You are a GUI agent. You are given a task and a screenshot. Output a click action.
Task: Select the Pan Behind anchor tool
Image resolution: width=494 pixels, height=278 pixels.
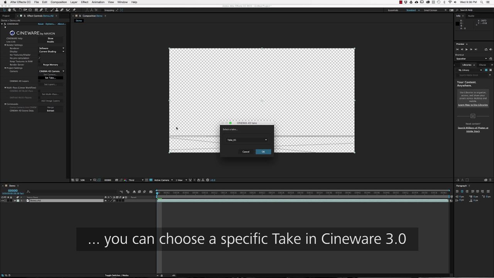click(x=30, y=10)
